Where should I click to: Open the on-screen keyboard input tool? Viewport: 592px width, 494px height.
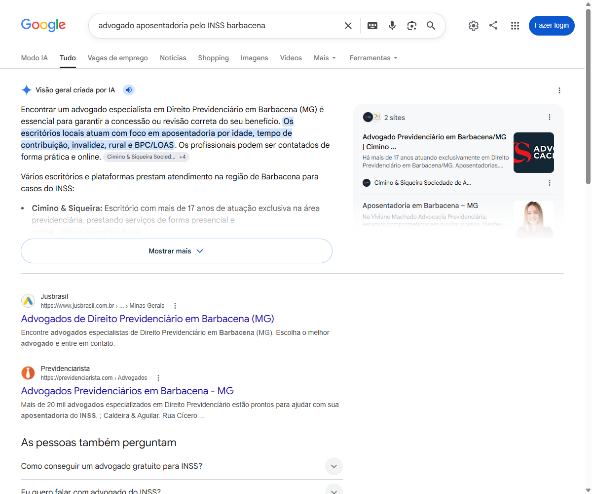(372, 26)
